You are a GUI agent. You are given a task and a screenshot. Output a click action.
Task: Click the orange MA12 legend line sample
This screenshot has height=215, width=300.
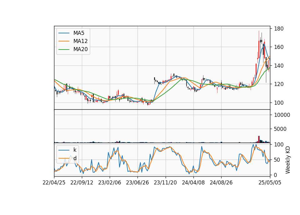pyautogui.click(x=64, y=41)
